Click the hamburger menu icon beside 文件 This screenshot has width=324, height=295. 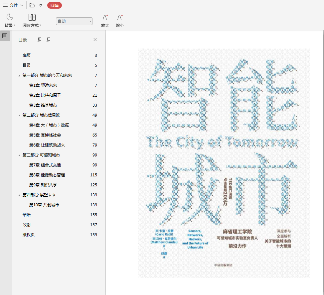pyautogui.click(x=5, y=5)
